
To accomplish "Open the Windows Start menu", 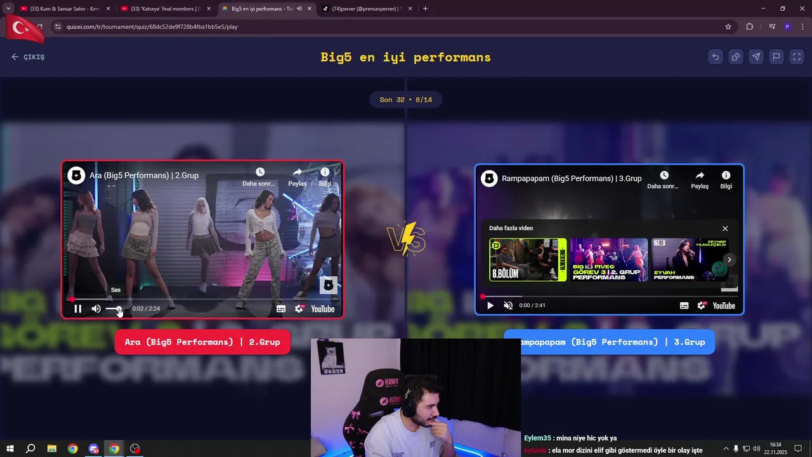I will 10,449.
